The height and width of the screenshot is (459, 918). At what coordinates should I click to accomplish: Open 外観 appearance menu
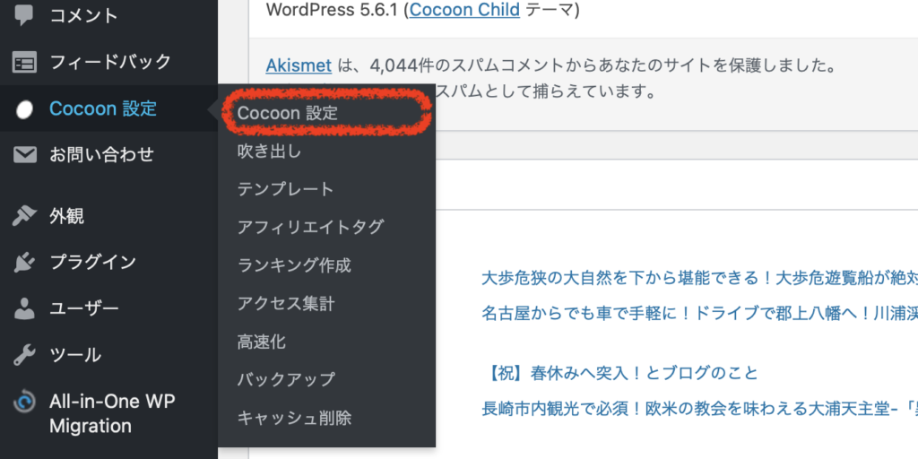(66, 216)
